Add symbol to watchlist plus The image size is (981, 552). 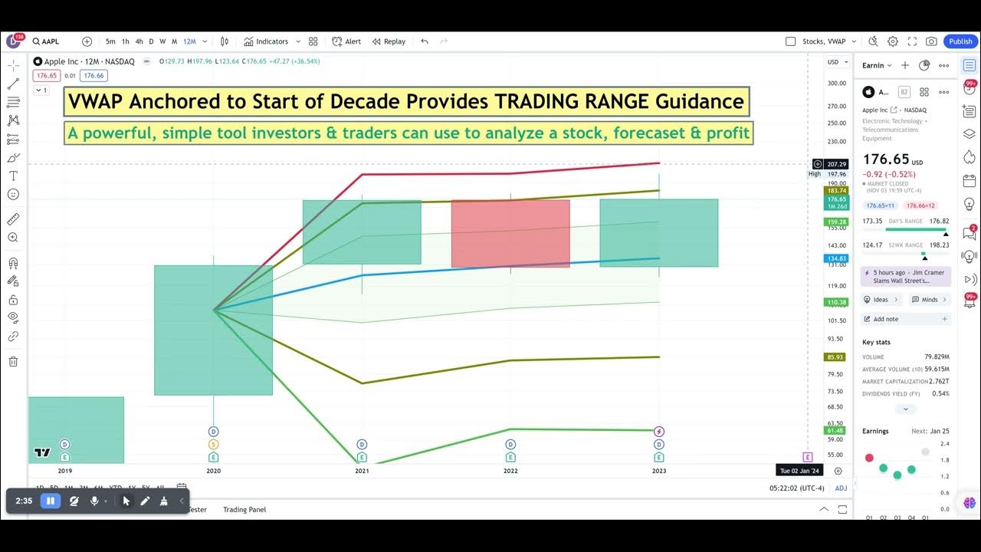[x=905, y=66]
